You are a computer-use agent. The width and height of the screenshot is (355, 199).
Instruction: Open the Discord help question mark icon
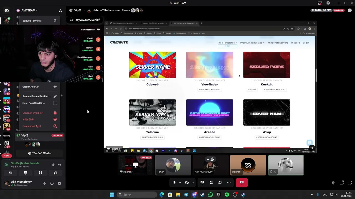tap(328, 3)
